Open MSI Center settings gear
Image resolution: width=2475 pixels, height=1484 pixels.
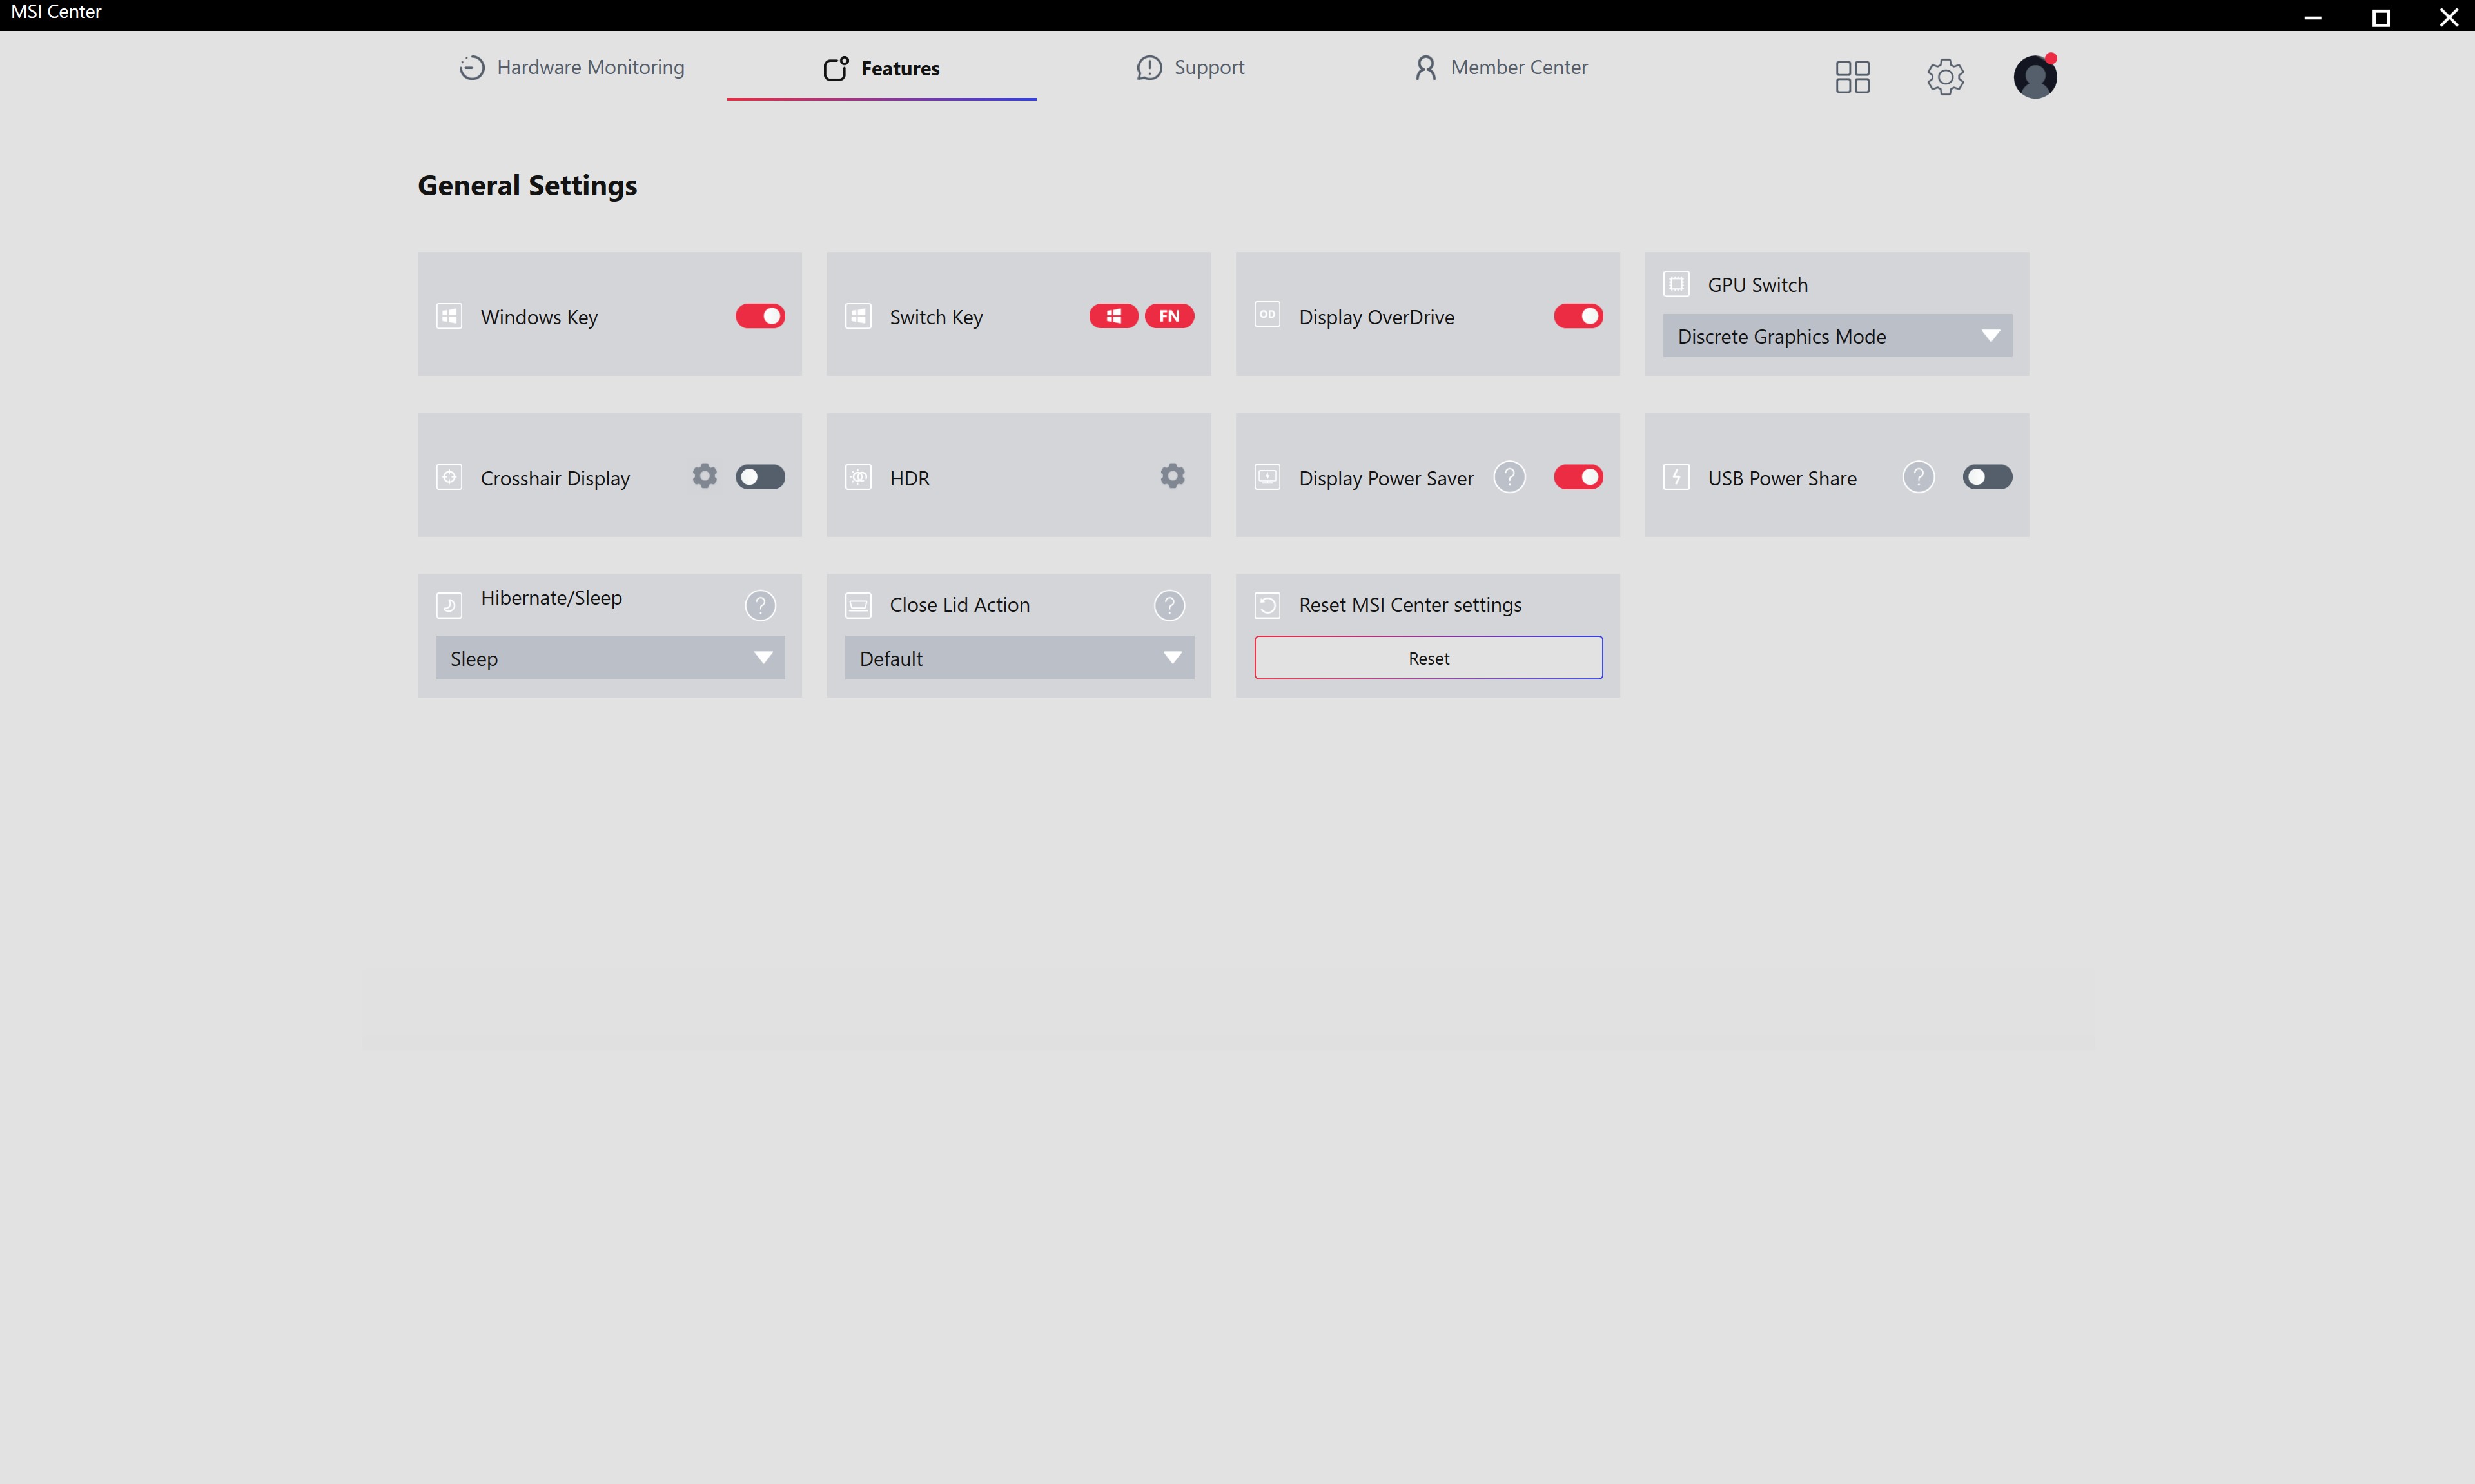[1945, 77]
